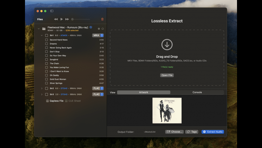Screen dimensions: 262x148
Task: Toggle the sidebar panel icon
Action: 51,11
